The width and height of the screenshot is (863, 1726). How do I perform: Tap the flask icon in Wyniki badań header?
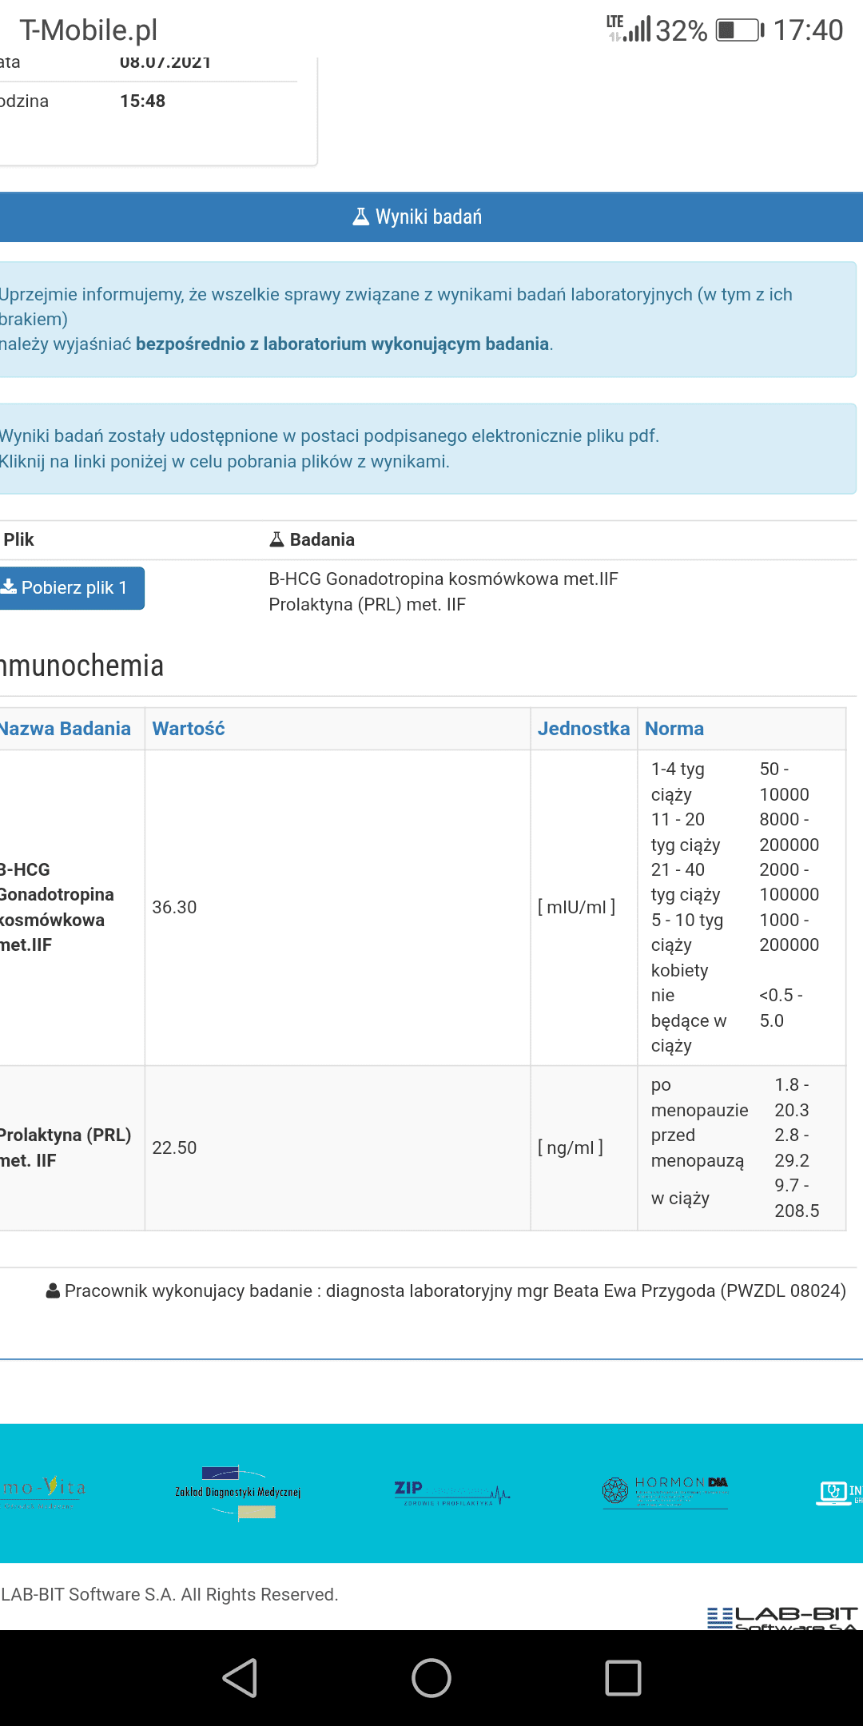pos(360,217)
